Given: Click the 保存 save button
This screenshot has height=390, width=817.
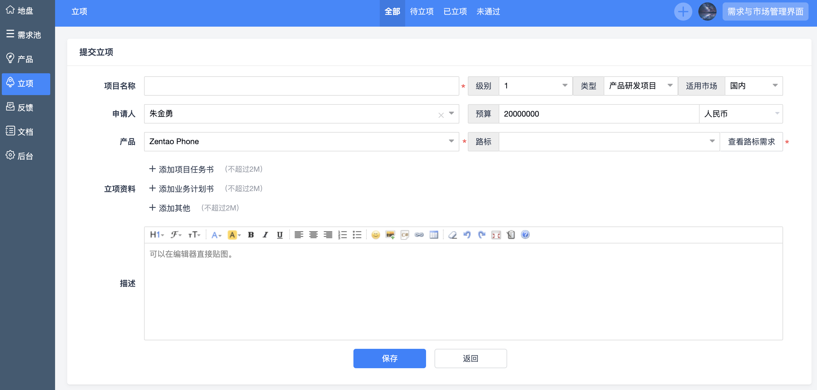Looking at the screenshot, I should 389,358.
